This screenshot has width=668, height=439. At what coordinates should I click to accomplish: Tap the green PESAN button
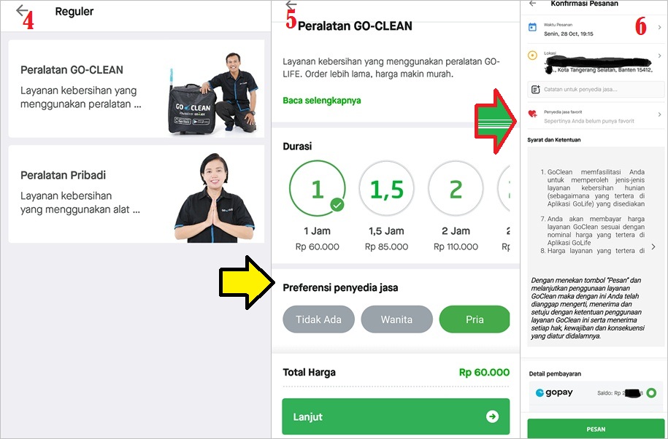[x=596, y=429]
